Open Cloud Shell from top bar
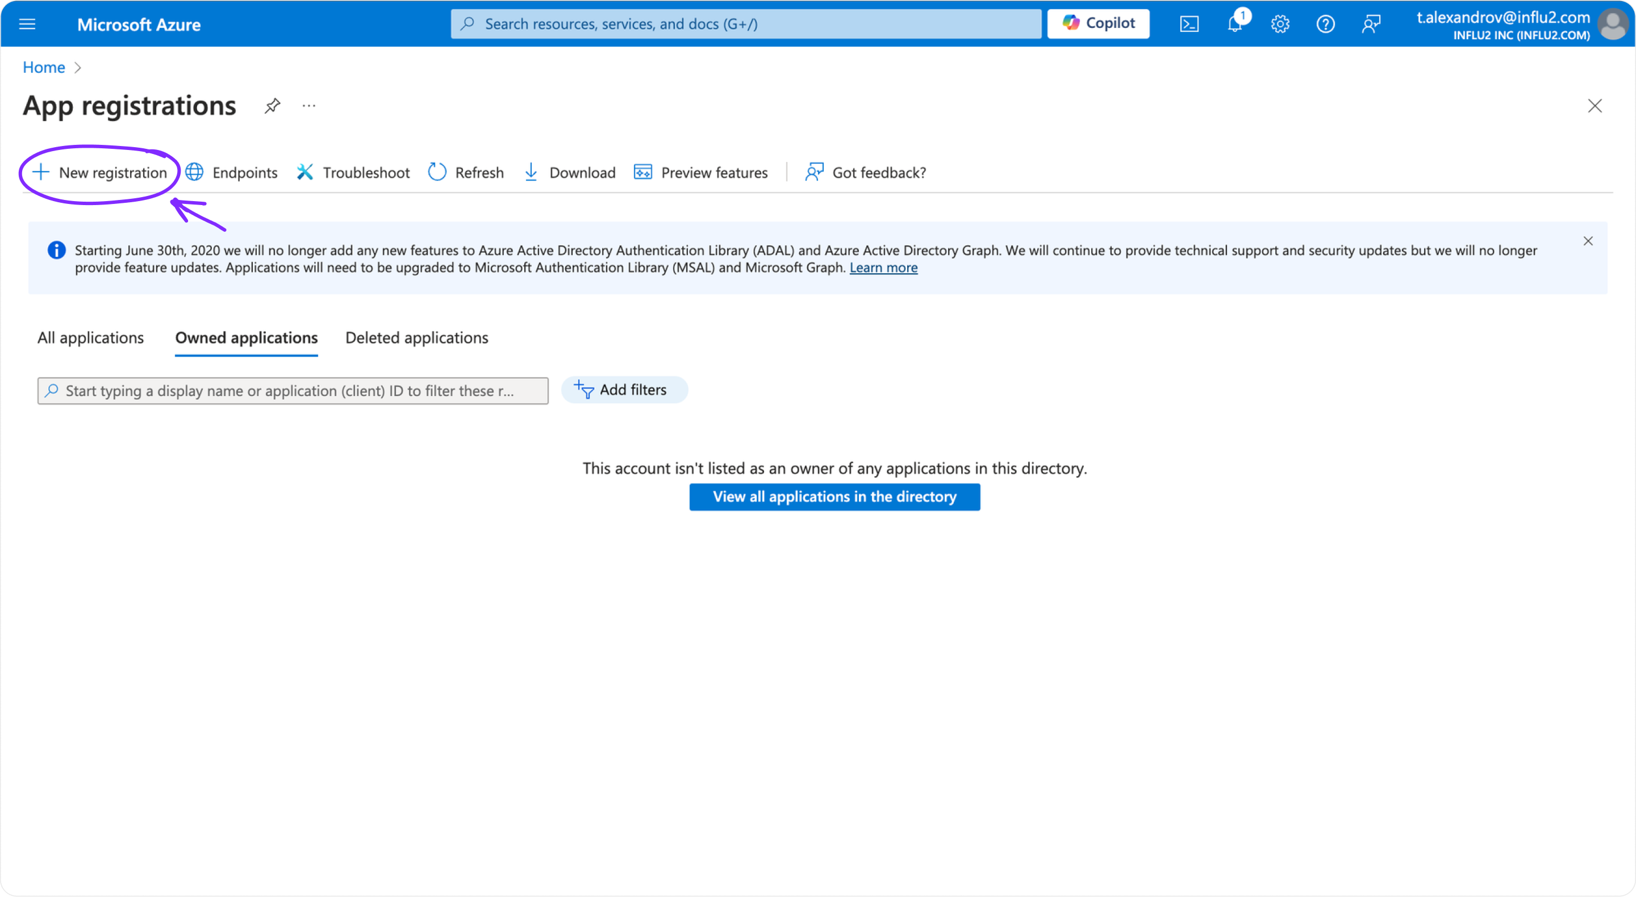Viewport: 1636px width, 897px height. point(1189,24)
